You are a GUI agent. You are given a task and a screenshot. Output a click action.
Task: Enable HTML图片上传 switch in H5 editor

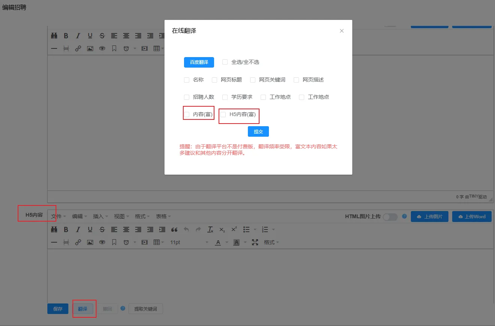(x=390, y=217)
